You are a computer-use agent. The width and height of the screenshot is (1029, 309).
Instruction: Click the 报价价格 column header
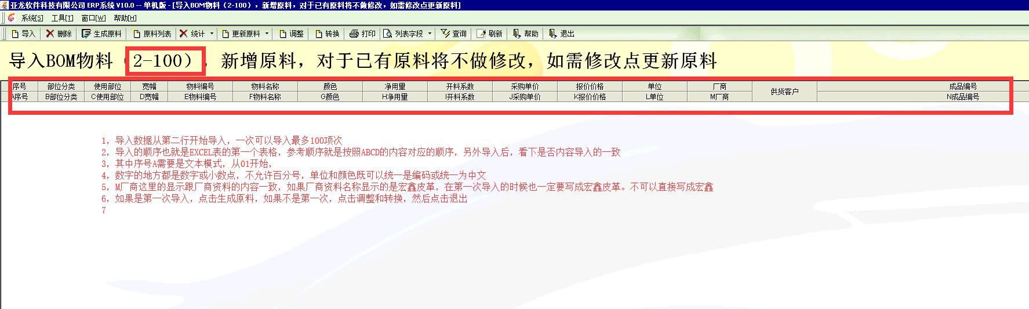(590, 86)
